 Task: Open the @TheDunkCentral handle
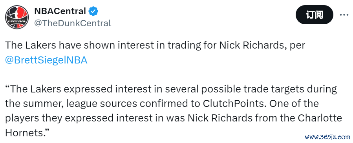click(73, 23)
